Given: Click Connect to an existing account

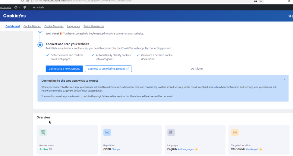Looking at the screenshot, I should point(108,69).
